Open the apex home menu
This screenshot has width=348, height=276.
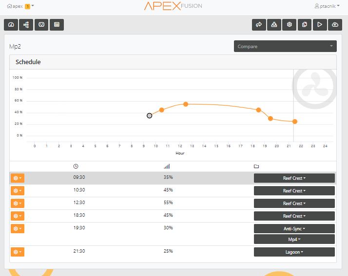(20, 6)
